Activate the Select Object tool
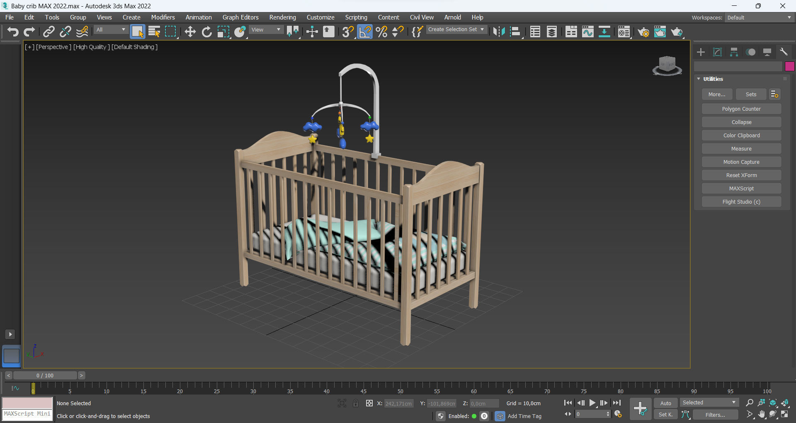Image resolution: width=796 pixels, height=423 pixels. click(138, 32)
